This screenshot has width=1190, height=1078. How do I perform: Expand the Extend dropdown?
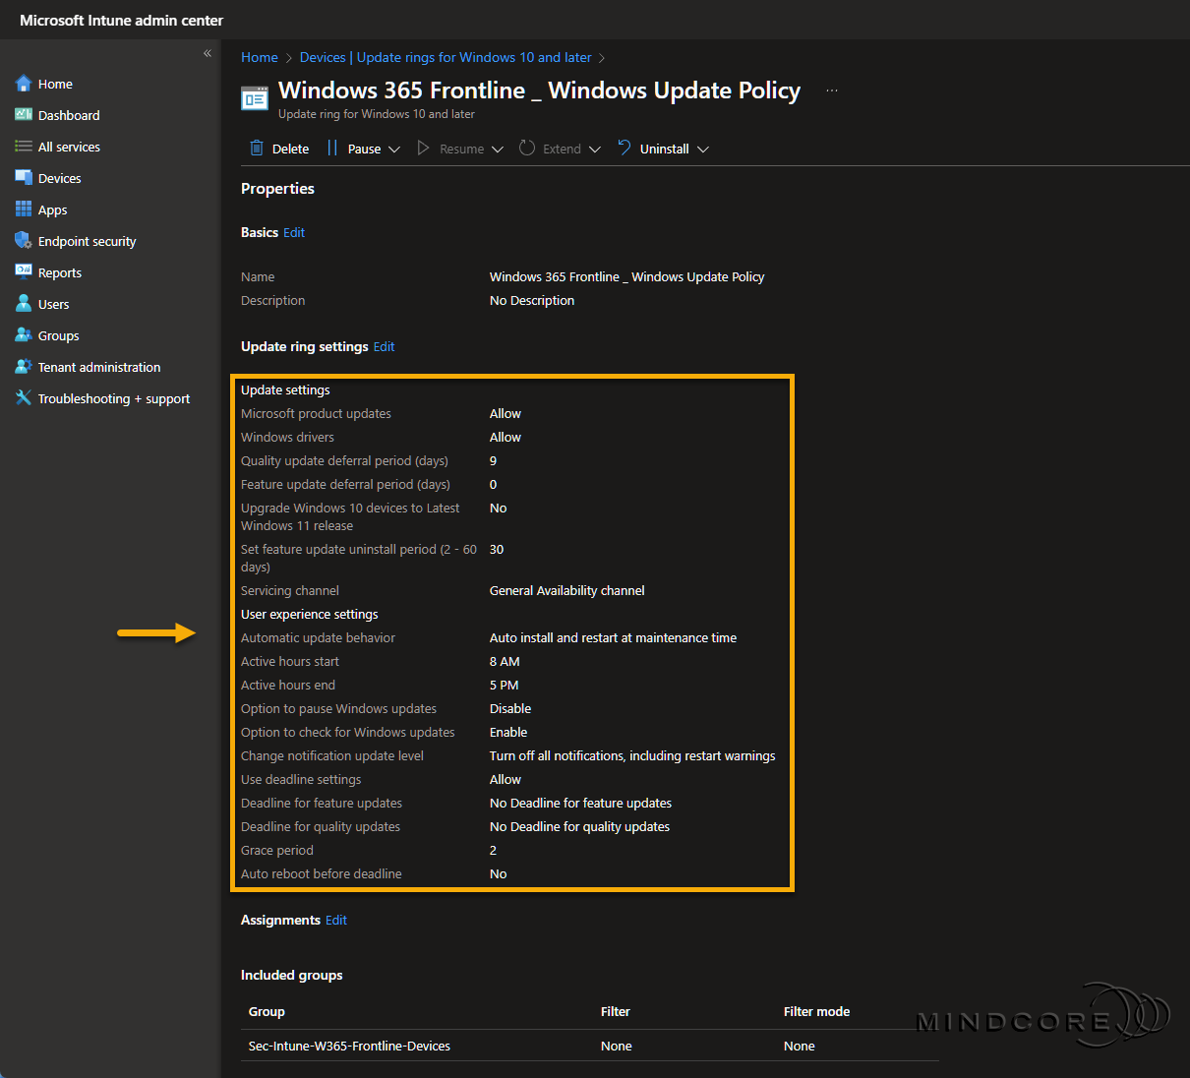point(596,149)
